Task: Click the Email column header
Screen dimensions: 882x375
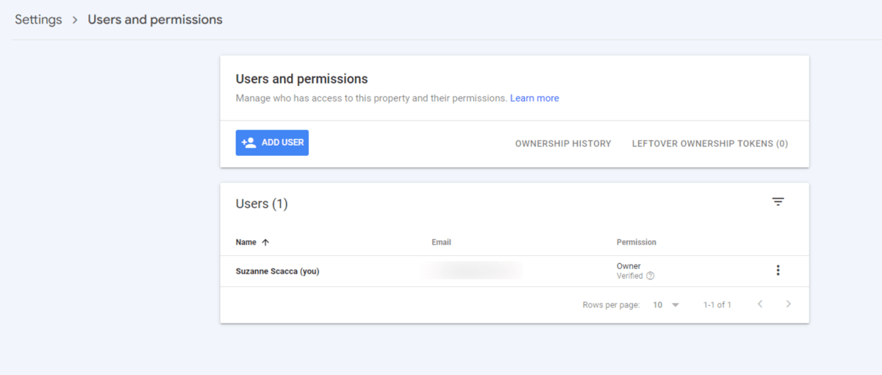Action: (x=441, y=242)
